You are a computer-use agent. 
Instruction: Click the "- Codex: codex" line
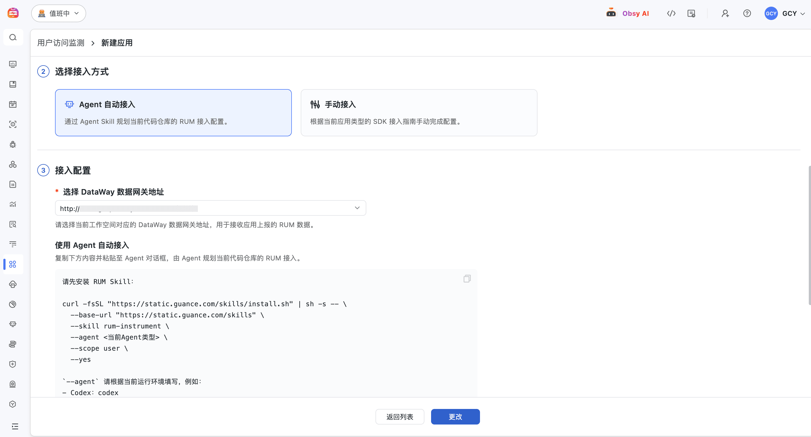[90, 393]
